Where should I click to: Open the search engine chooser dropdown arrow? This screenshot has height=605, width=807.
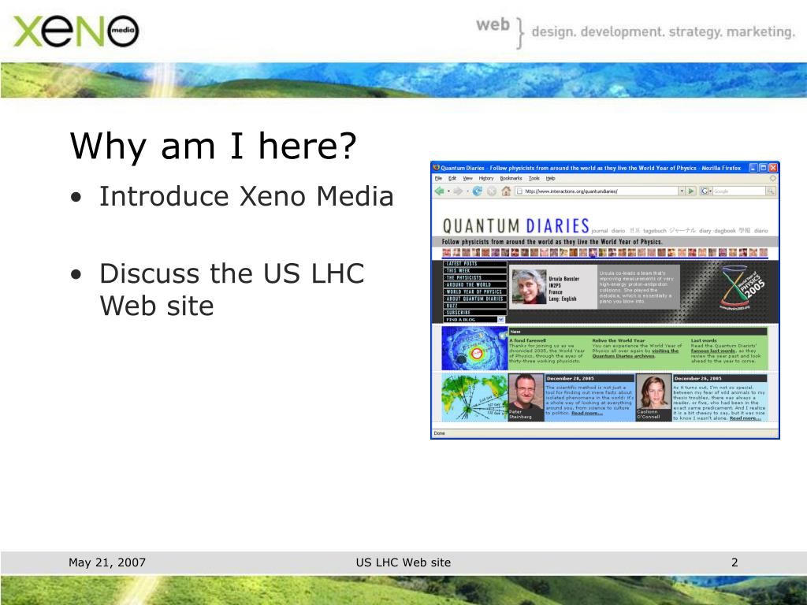(x=710, y=191)
